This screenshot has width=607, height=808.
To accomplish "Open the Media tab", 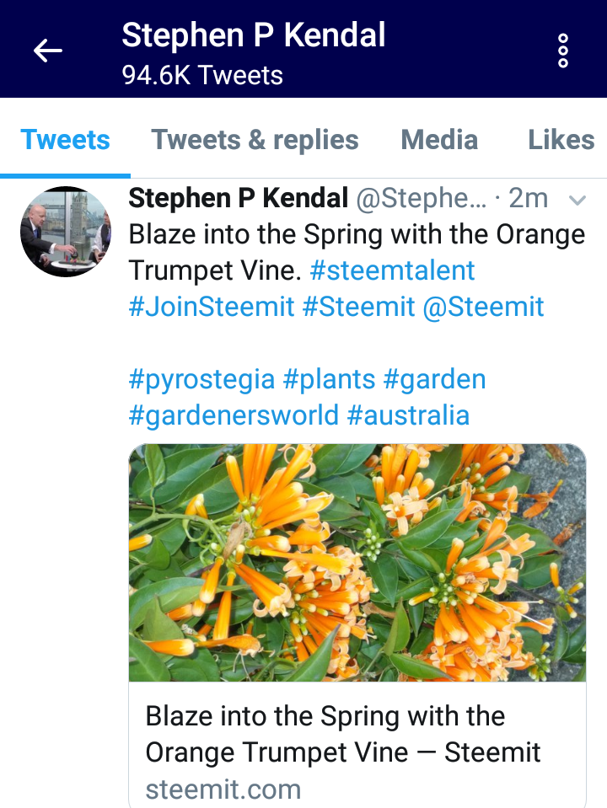I will 439,140.
